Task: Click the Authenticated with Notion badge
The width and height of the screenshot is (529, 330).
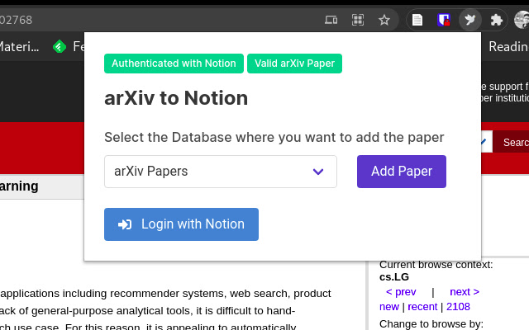Action: 174,64
